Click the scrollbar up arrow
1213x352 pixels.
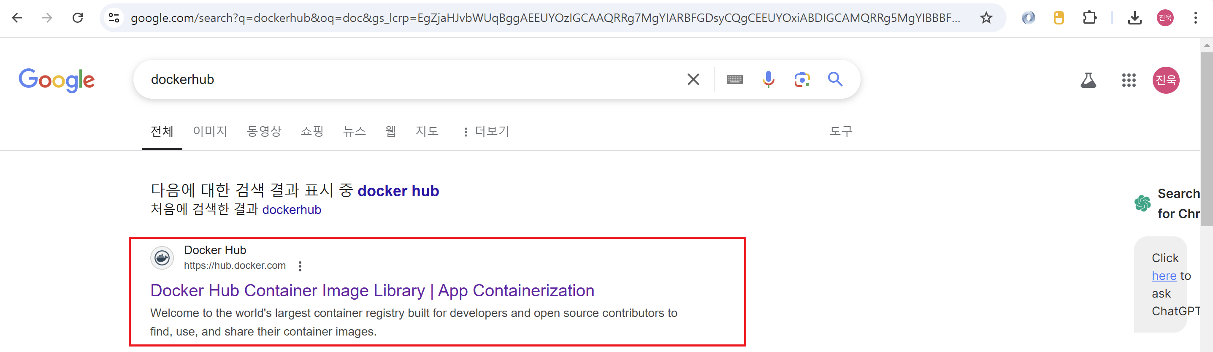pos(1206,45)
